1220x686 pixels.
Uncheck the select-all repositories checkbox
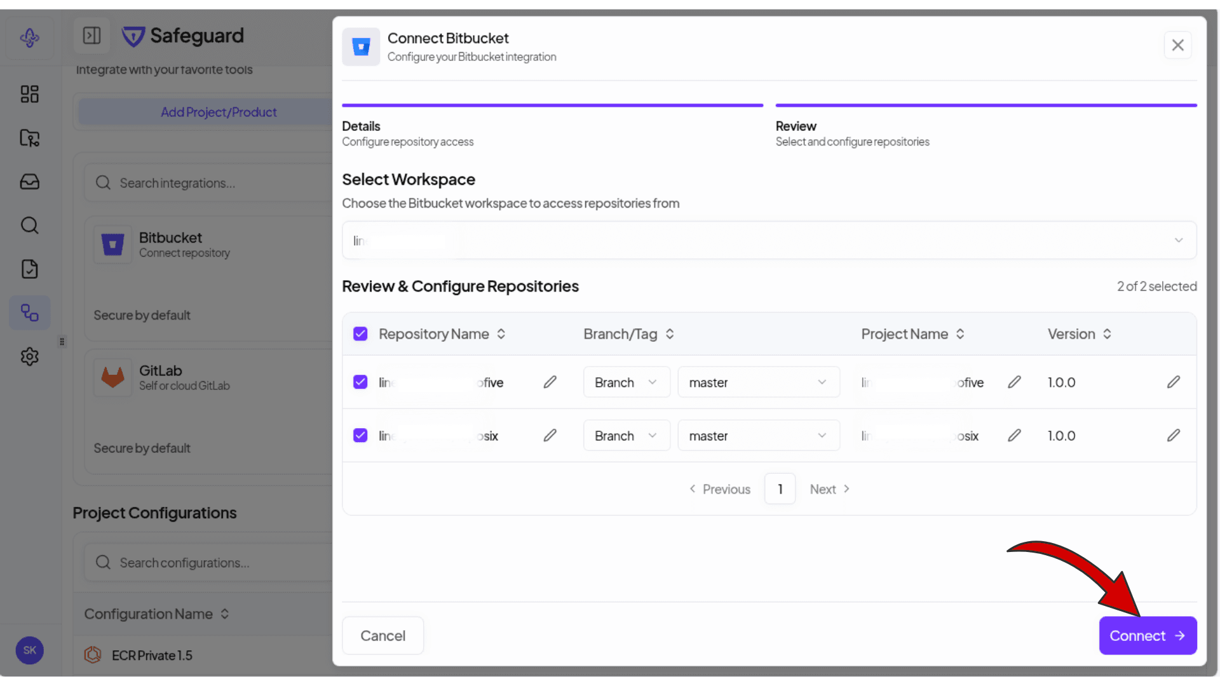[360, 333]
